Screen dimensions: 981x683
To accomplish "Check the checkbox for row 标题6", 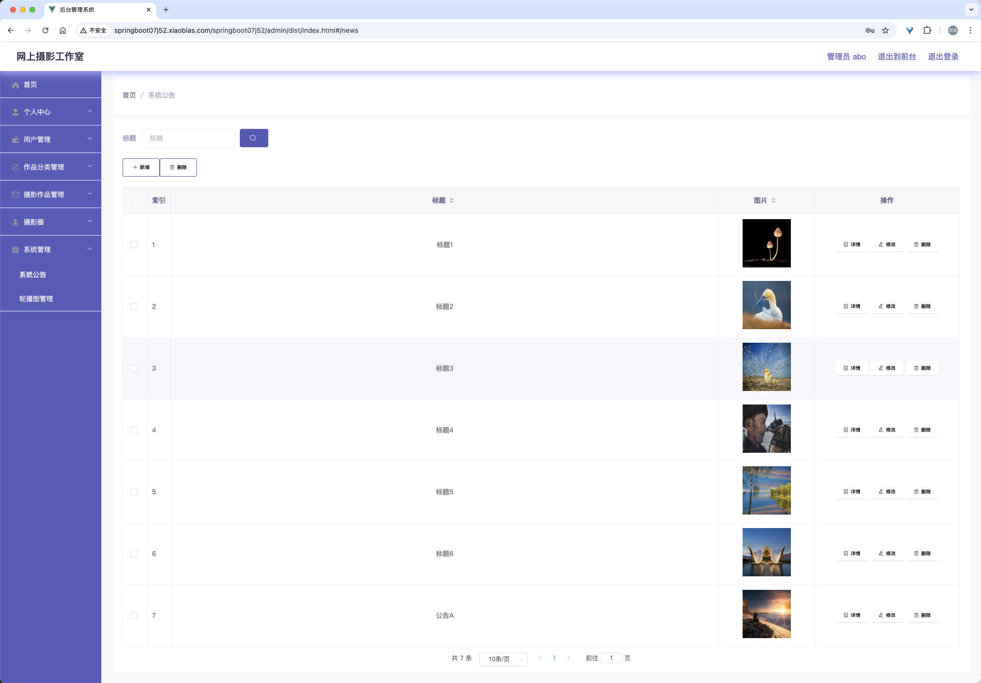I will [134, 554].
